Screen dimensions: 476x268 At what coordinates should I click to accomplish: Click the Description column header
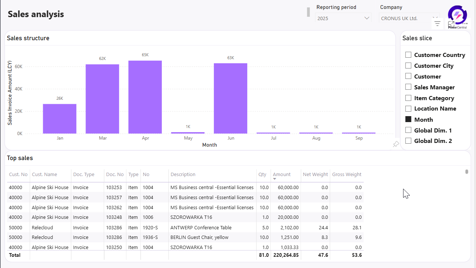pyautogui.click(x=183, y=174)
